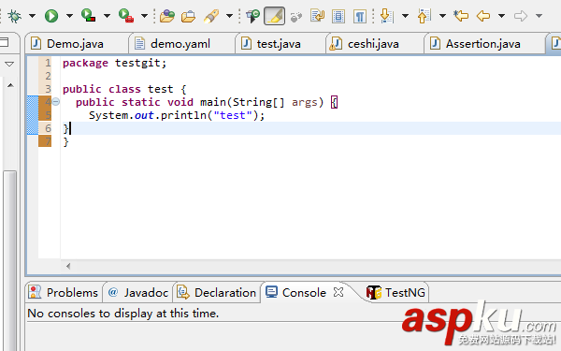This screenshot has width=561, height=351.
Task: Click the Console tab monitor icon
Action: 271,292
